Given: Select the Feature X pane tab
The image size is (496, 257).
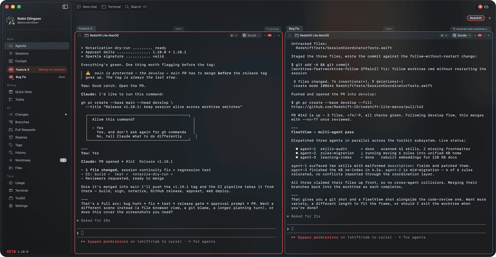Looking at the screenshot, I should [86, 29].
